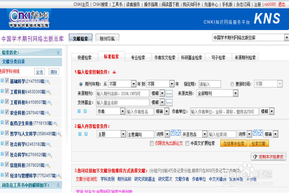Image resolution: width=289 pixels, height=193 pixels.
Task: Uncheck the 经济与管理科学 category checkbox
Action: coord(7,175)
